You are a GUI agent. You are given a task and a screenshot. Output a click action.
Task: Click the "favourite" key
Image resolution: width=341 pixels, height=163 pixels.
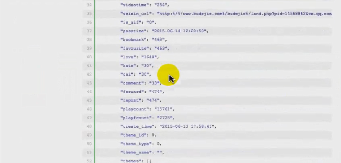(x=134, y=48)
